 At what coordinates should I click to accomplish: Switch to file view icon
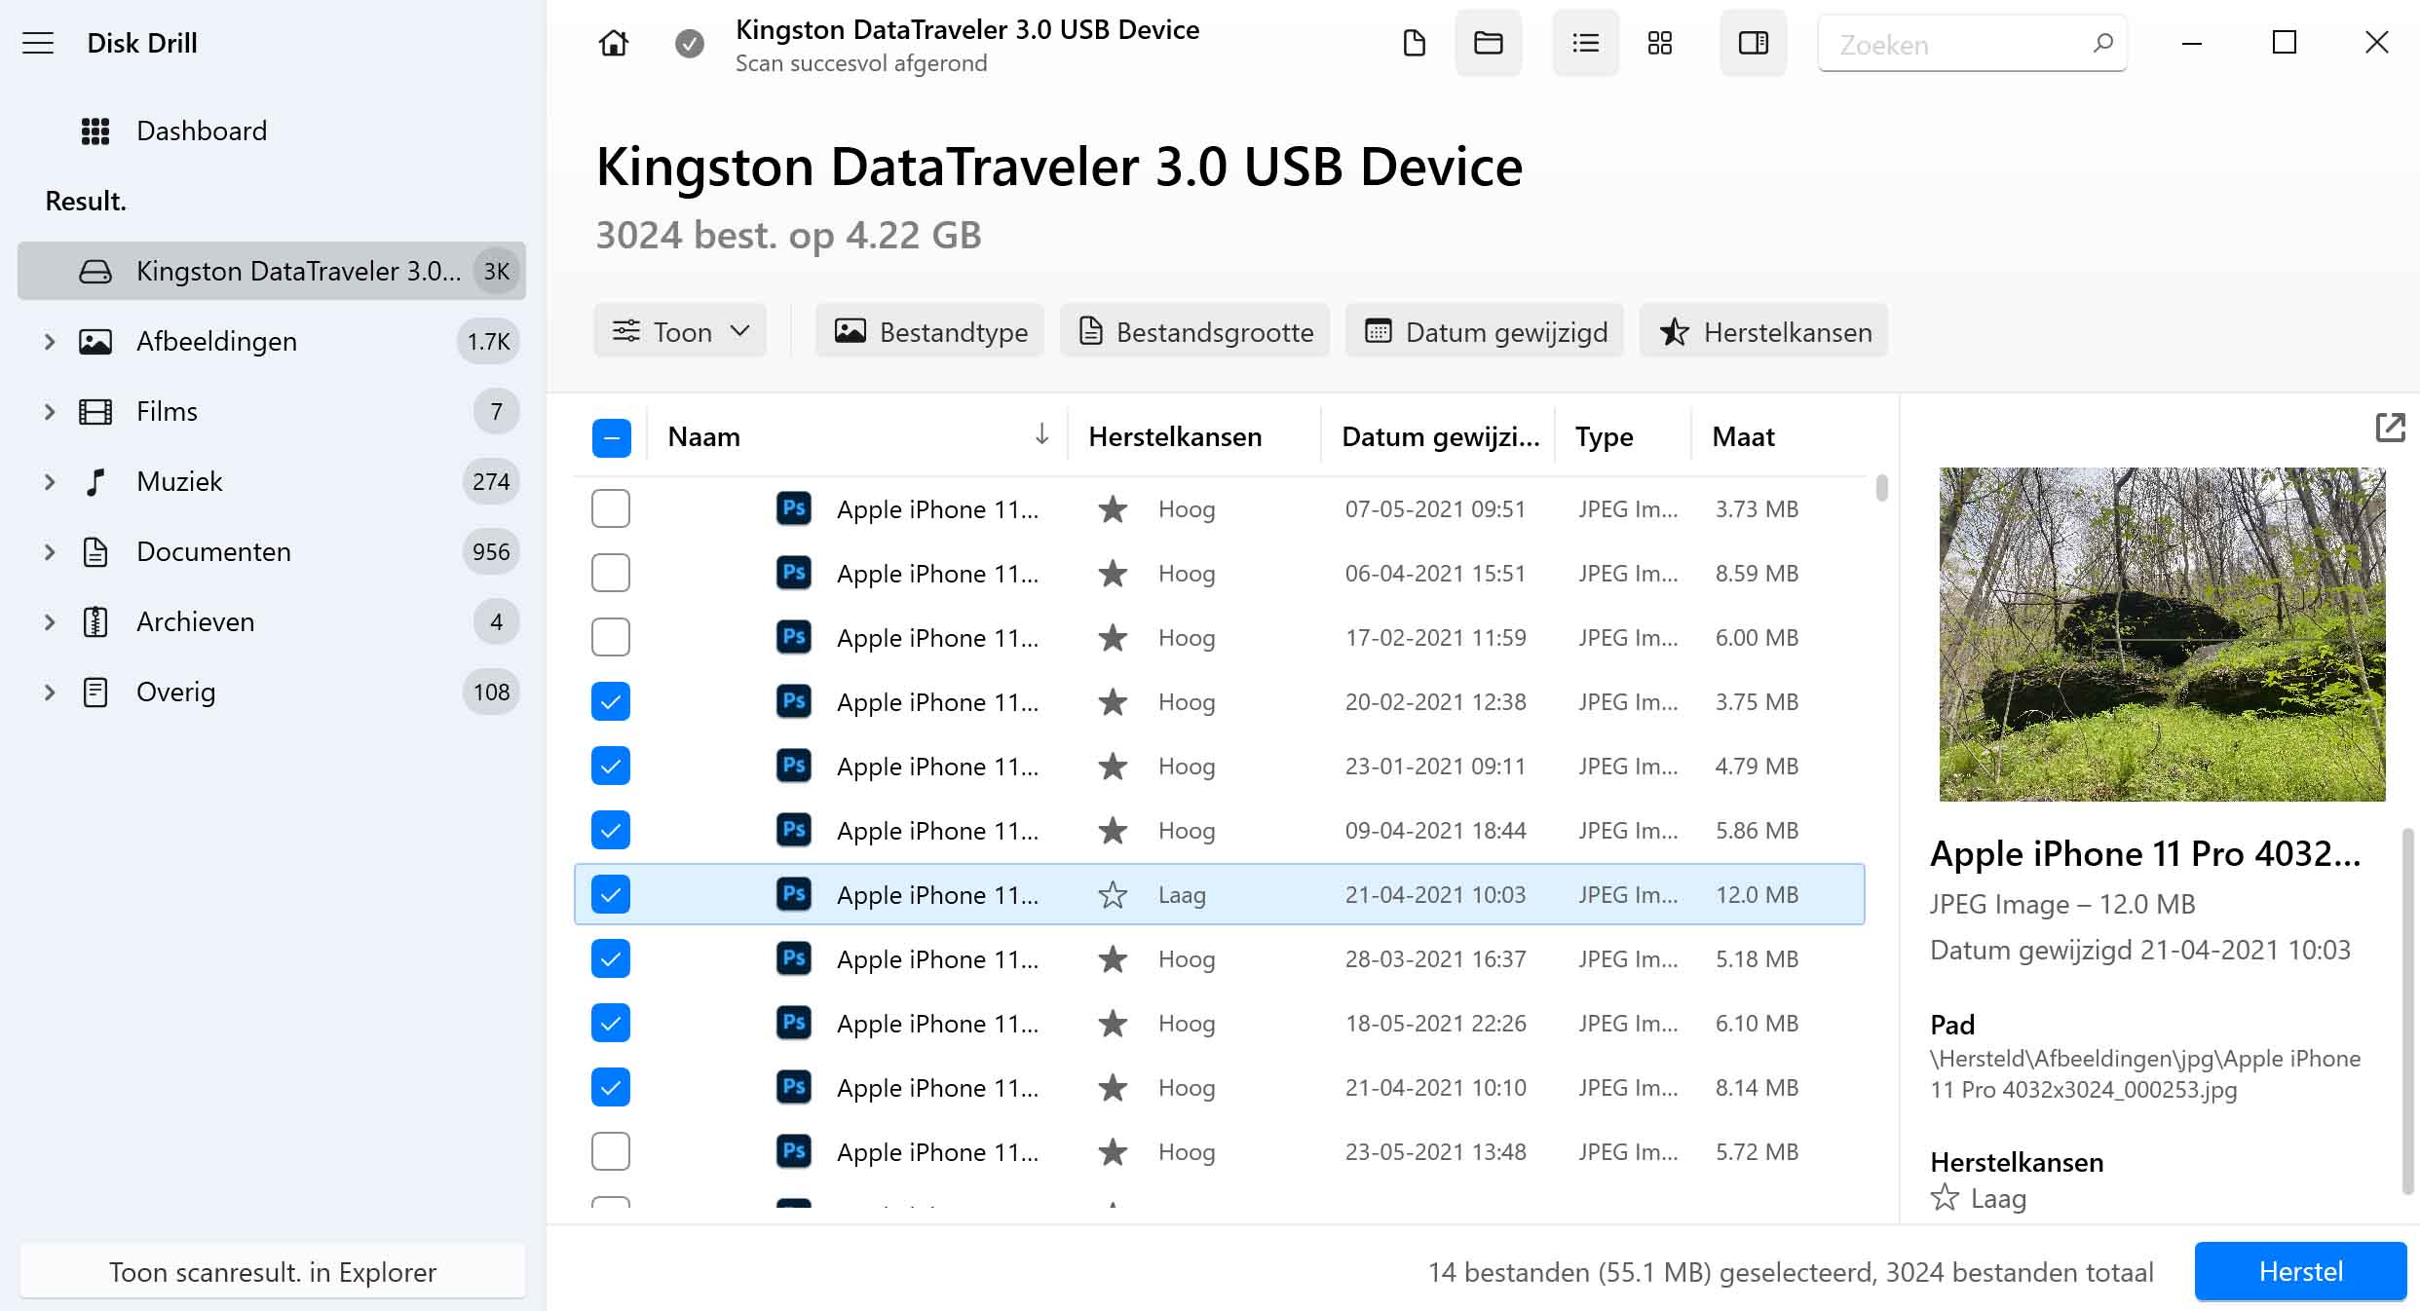1414,44
